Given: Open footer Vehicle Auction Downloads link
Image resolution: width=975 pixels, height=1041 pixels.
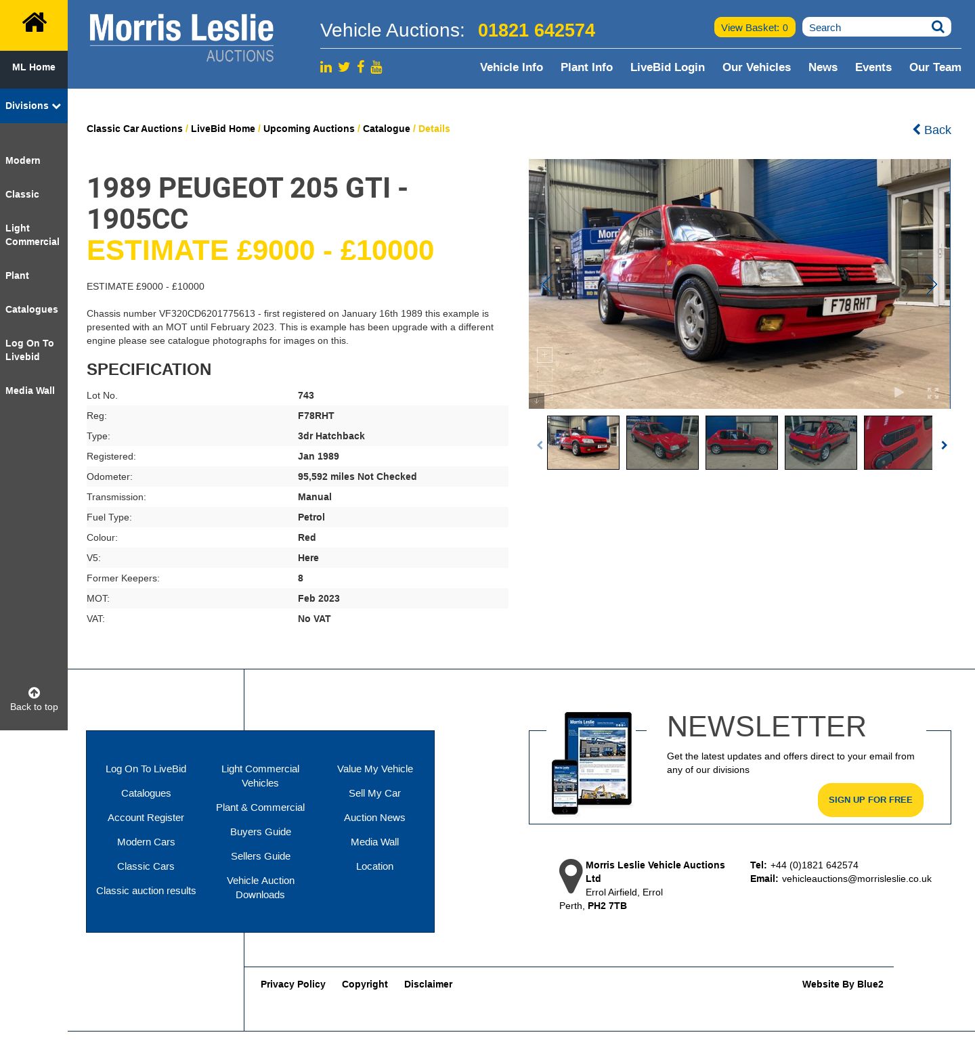Looking at the screenshot, I should point(261,887).
